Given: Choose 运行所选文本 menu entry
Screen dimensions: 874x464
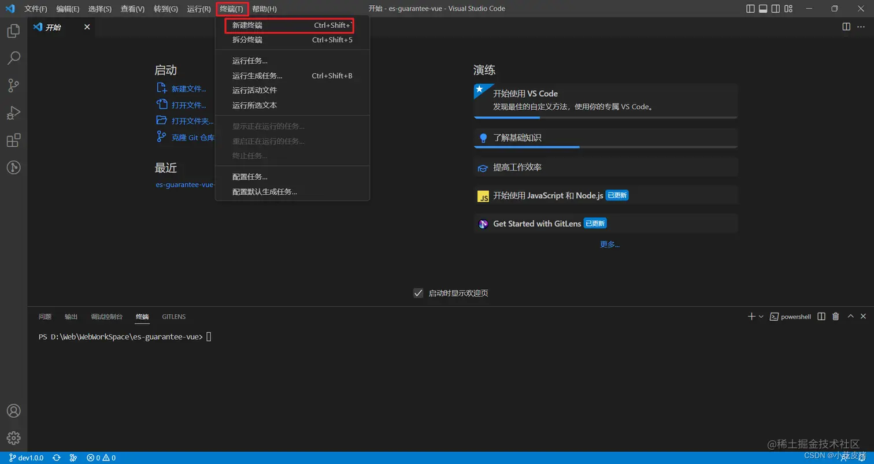Looking at the screenshot, I should click(x=292, y=105).
